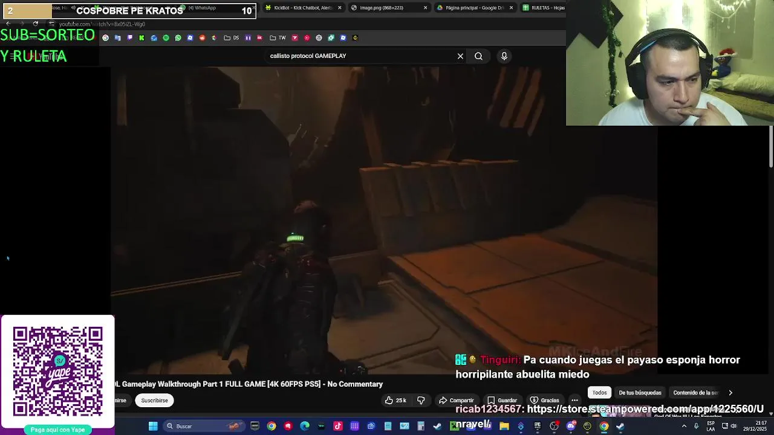This screenshot has height=435, width=774.
Task: Open the Spotify bookmark icon
Action: [166, 38]
